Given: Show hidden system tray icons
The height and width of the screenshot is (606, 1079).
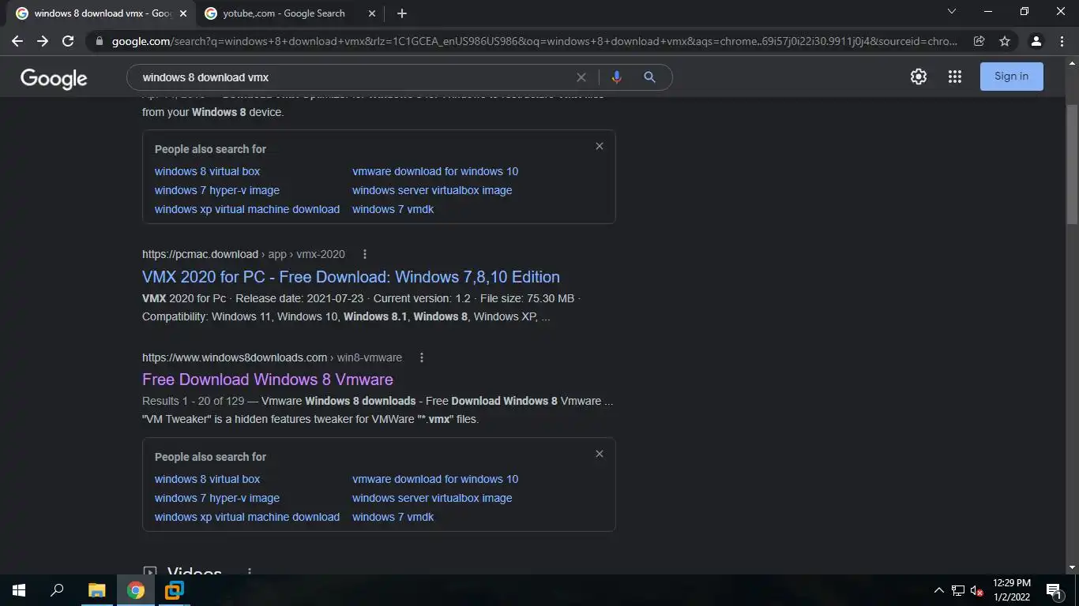Looking at the screenshot, I should coord(938,590).
